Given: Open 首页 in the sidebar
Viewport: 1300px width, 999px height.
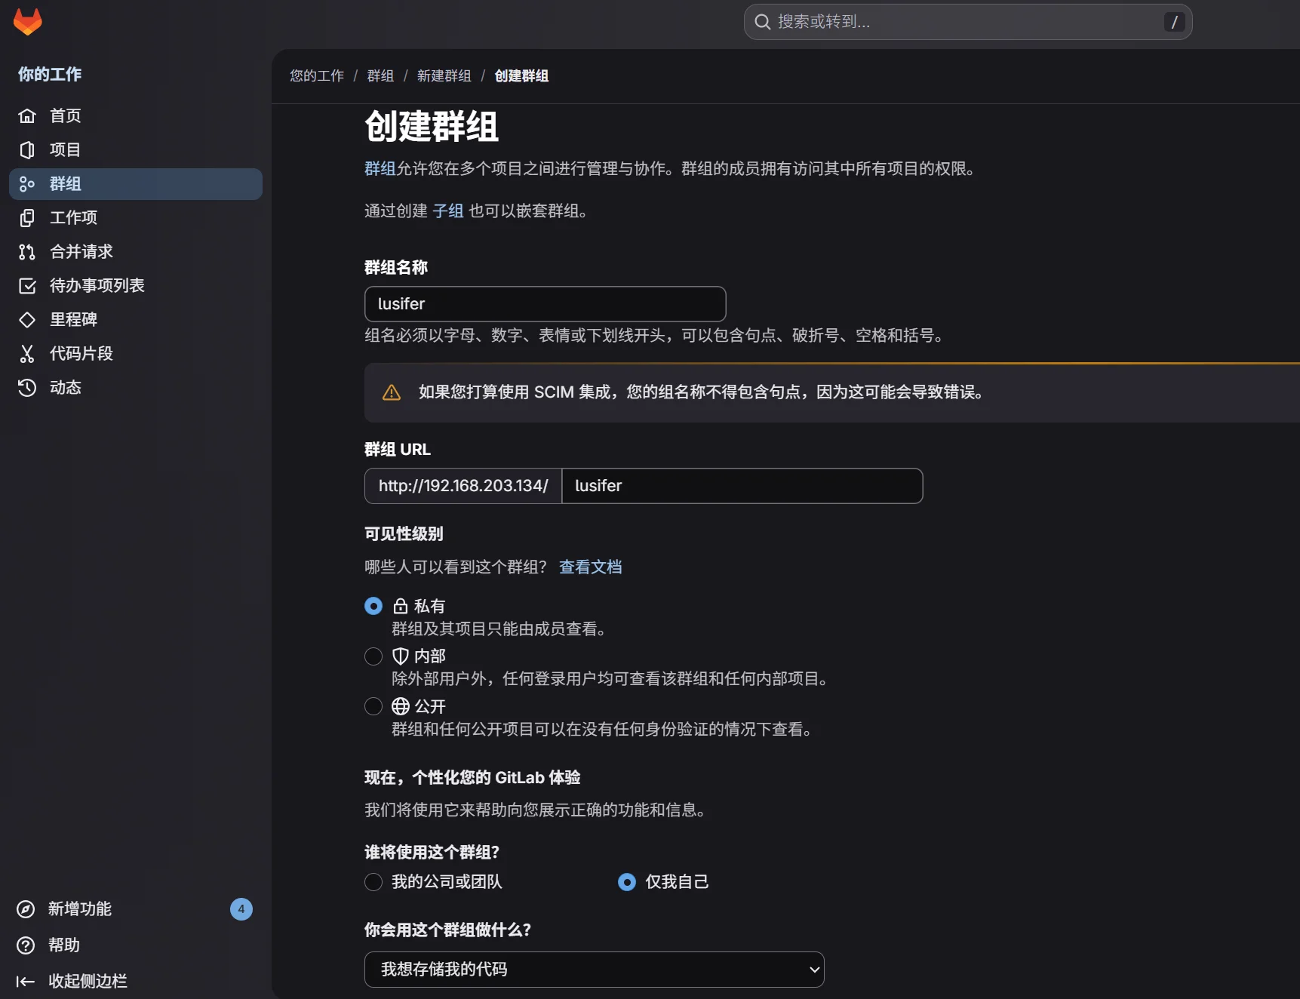Looking at the screenshot, I should tap(136, 115).
